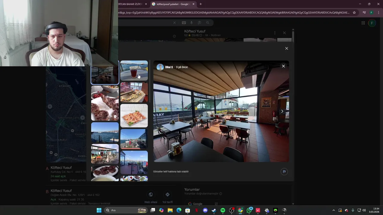Open Bilal S profile avatar
This screenshot has height=215, width=383.
(160, 67)
